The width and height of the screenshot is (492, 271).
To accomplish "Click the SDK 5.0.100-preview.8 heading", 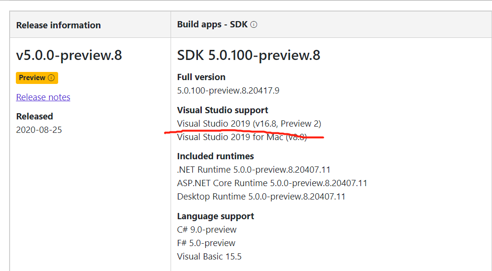I will click(248, 55).
